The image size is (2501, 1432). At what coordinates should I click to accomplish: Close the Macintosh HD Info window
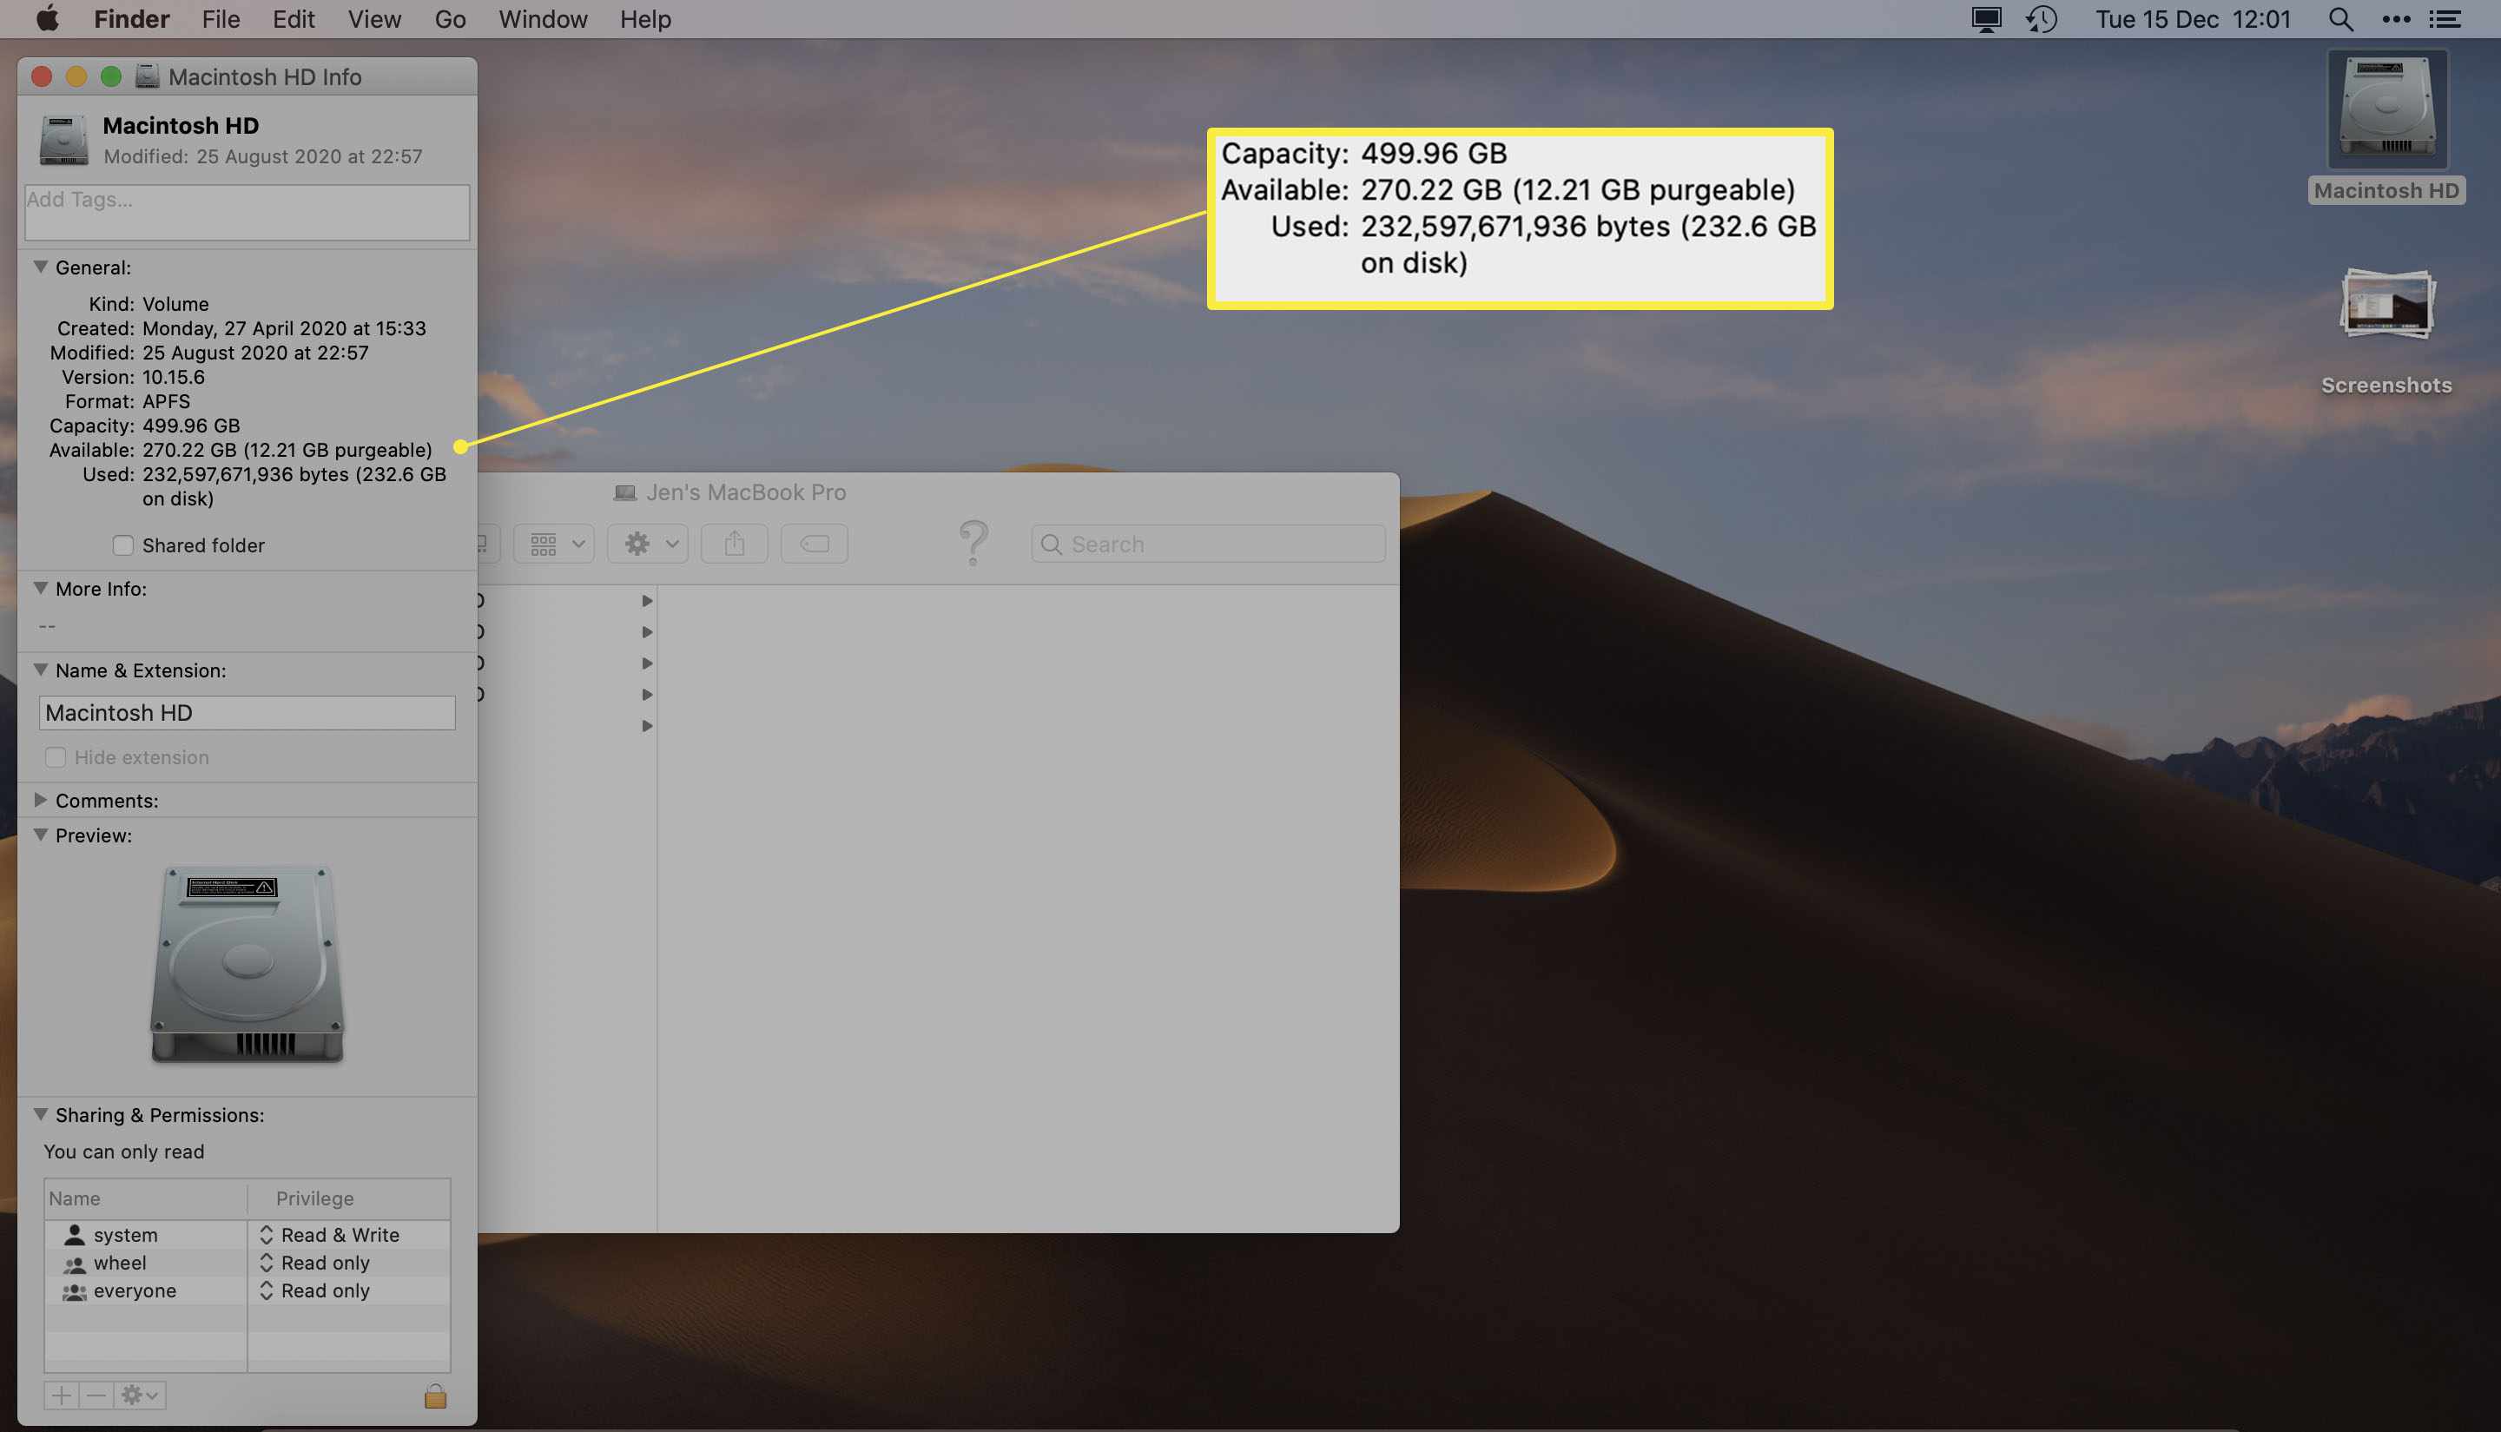pos(42,76)
